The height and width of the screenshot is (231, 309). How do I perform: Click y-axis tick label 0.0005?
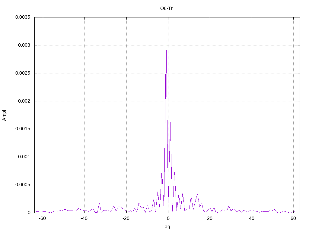pos(23,185)
